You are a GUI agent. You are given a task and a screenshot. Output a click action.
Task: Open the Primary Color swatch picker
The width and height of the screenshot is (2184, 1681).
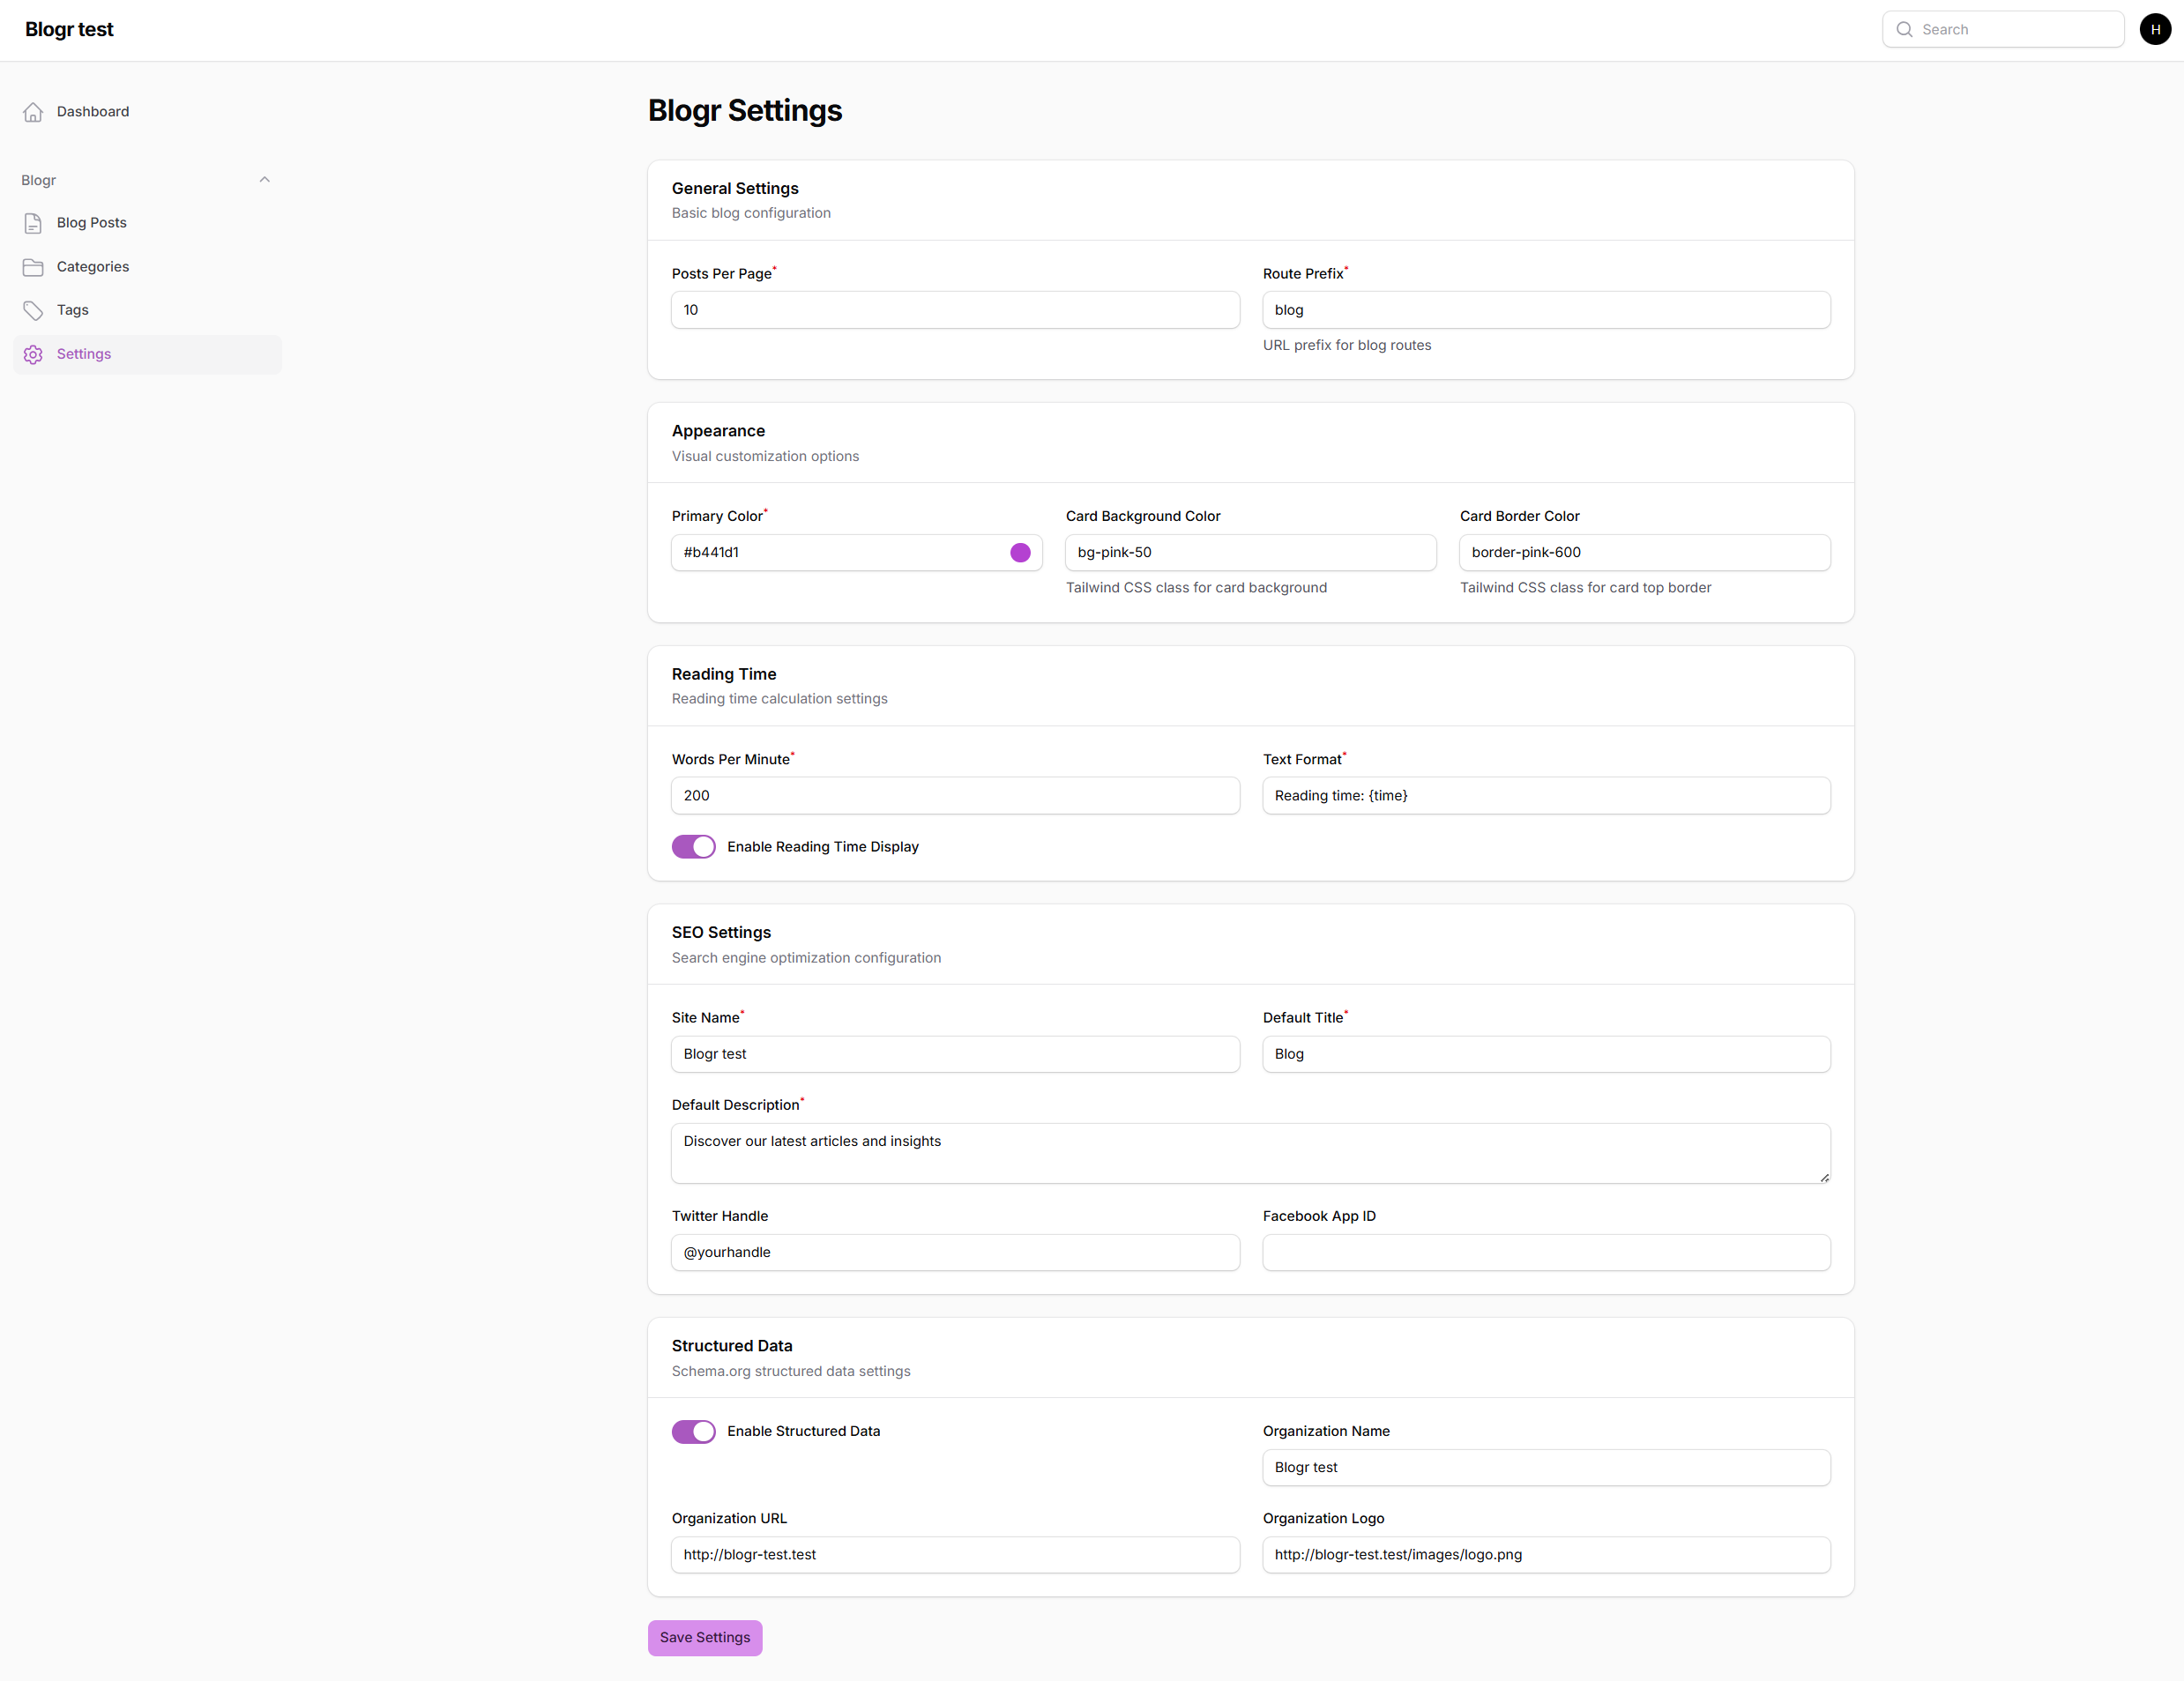1020,553
